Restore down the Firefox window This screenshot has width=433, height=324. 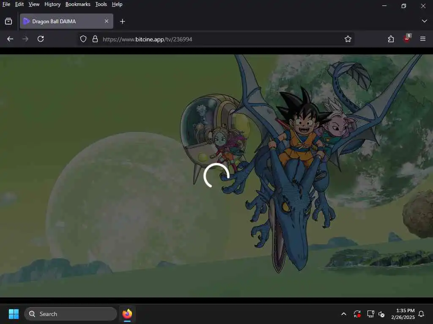[403, 5]
